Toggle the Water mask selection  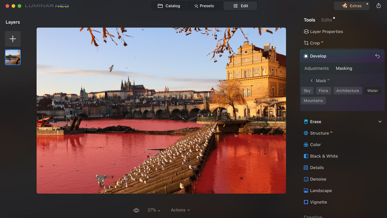pos(372,91)
